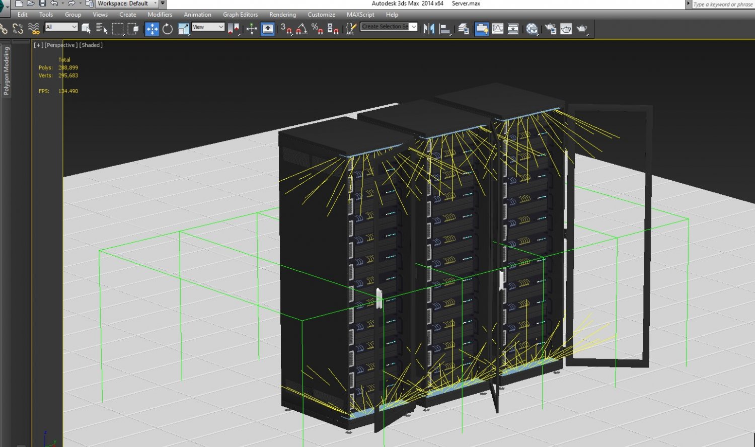Toggle Percent Snap

coord(317,29)
